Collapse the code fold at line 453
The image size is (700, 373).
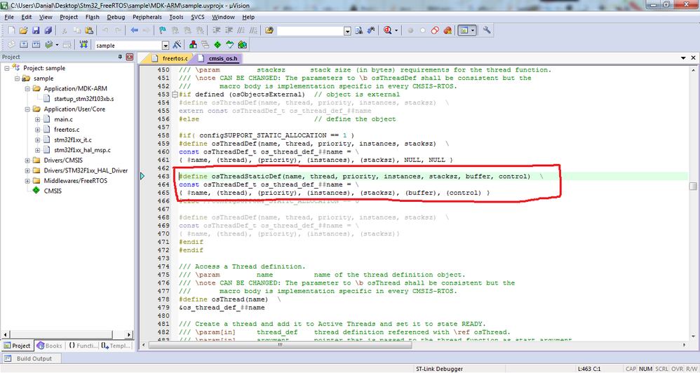click(x=175, y=95)
